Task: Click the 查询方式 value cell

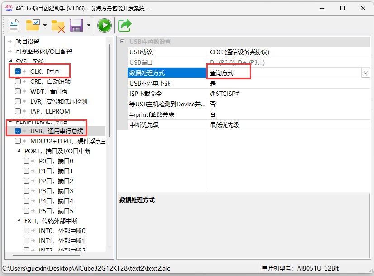Action: [285, 73]
